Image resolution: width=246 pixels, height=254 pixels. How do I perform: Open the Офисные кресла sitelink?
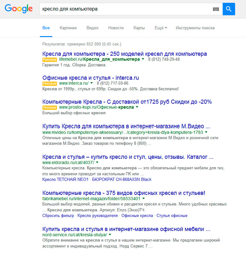137,216
